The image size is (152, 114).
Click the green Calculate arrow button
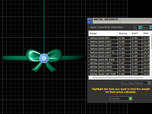[130, 98]
